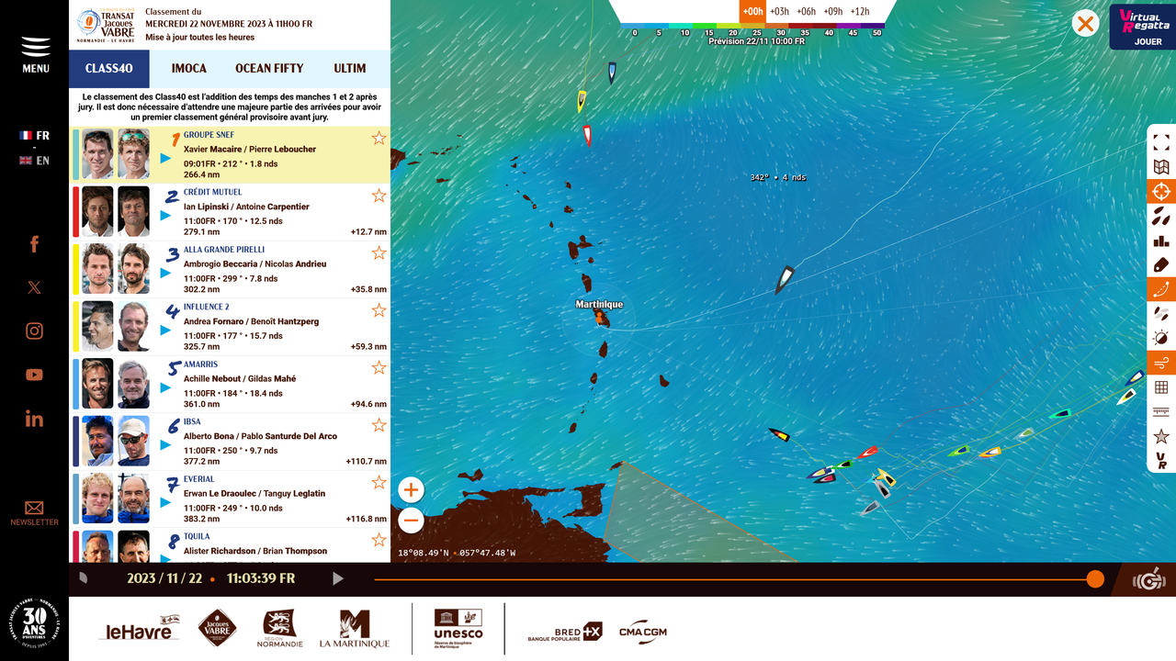
Task: Switch language to EN
Action: point(35,161)
